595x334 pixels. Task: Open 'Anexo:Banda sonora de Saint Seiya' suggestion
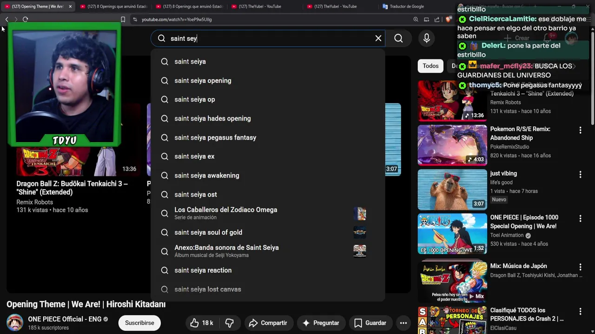click(268, 251)
